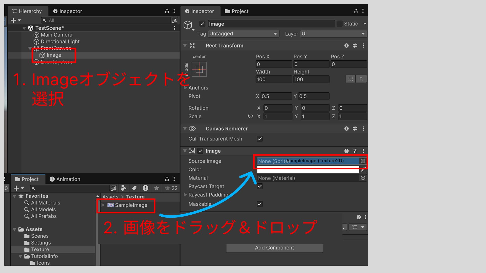Toggle favorites star filter in Project toolbar

pos(156,188)
